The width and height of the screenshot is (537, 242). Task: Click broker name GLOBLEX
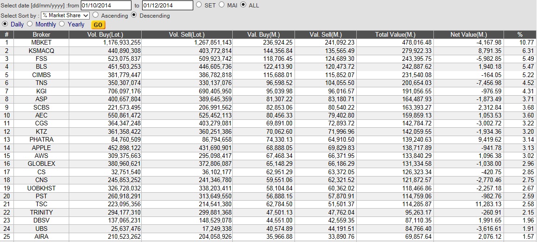click(41, 164)
